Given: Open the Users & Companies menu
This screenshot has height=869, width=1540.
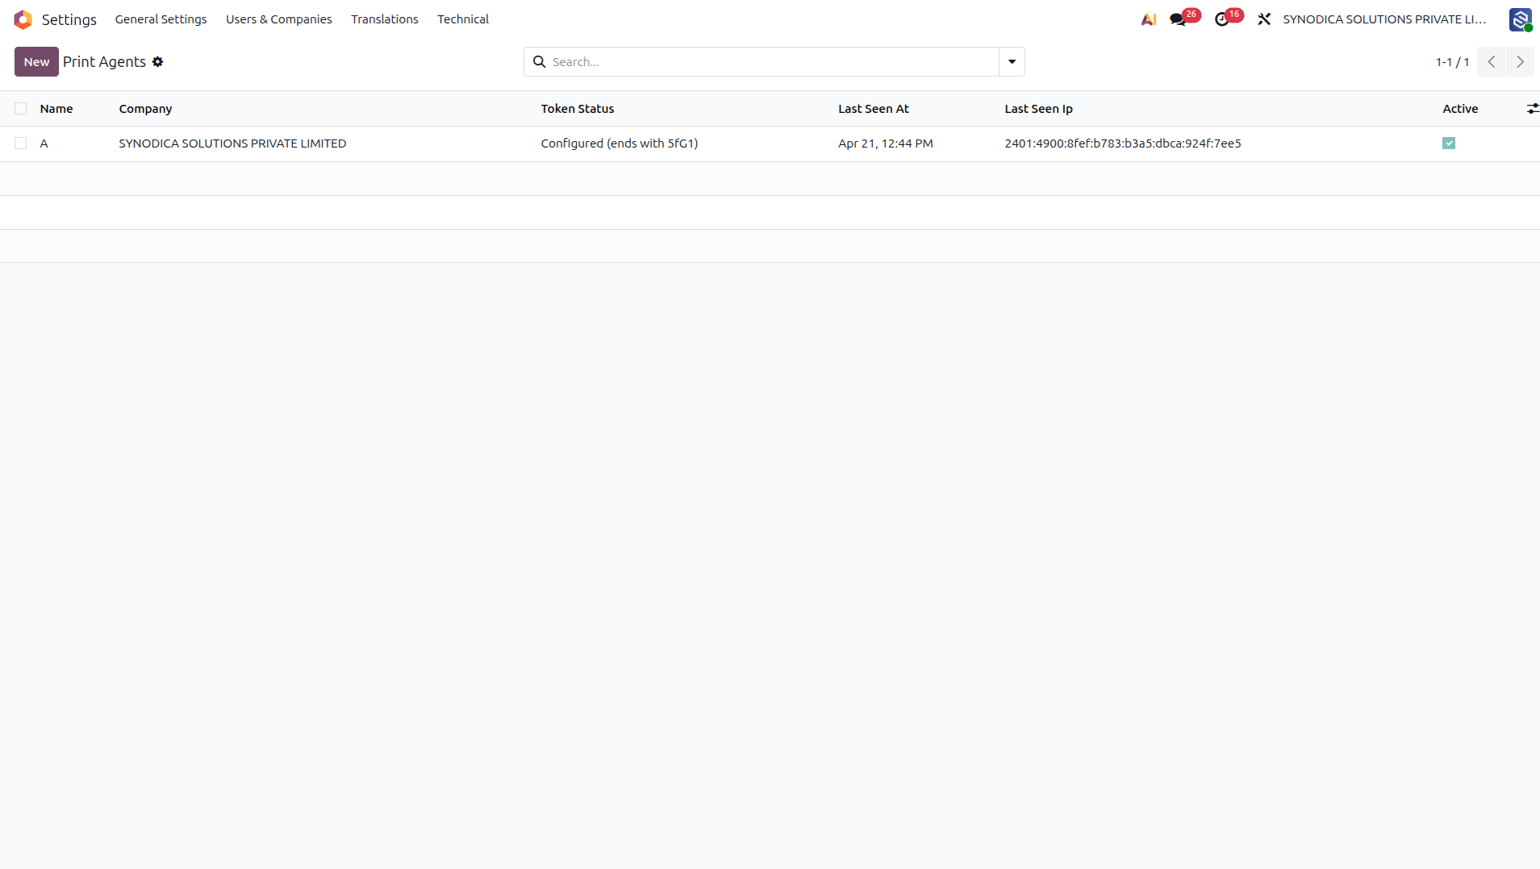Looking at the screenshot, I should tap(279, 19).
